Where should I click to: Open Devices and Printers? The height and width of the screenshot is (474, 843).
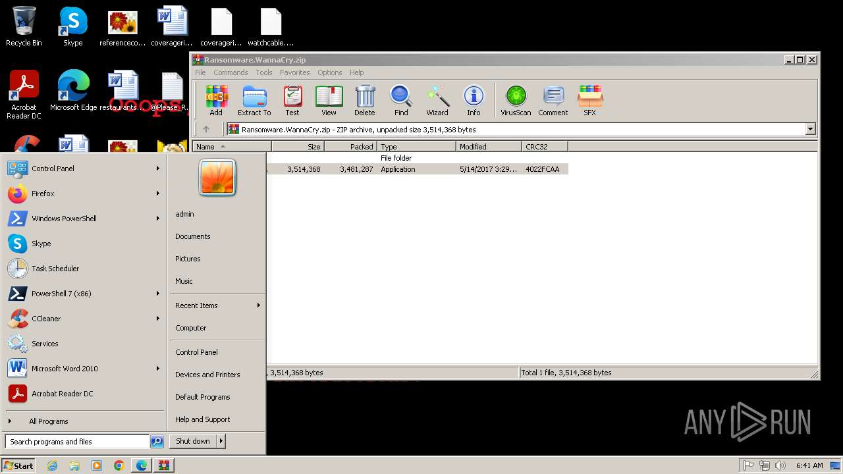207,375
